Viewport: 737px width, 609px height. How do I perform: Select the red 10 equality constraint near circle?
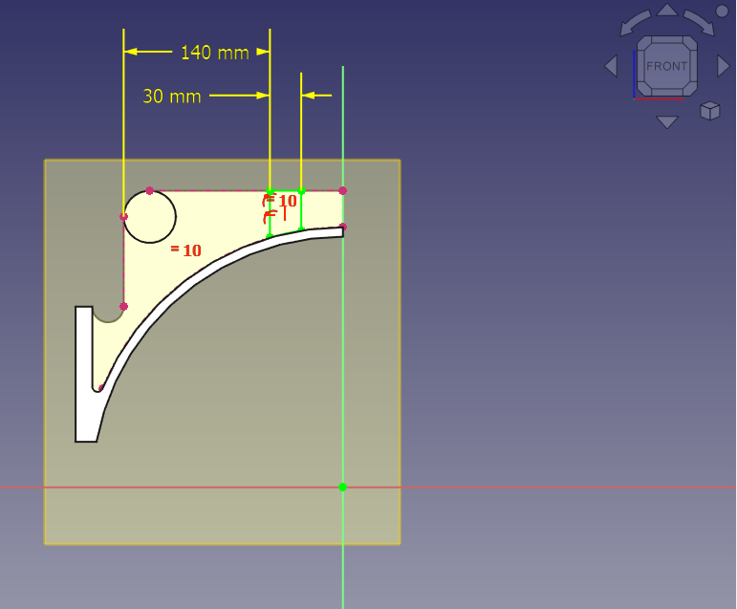[186, 250]
